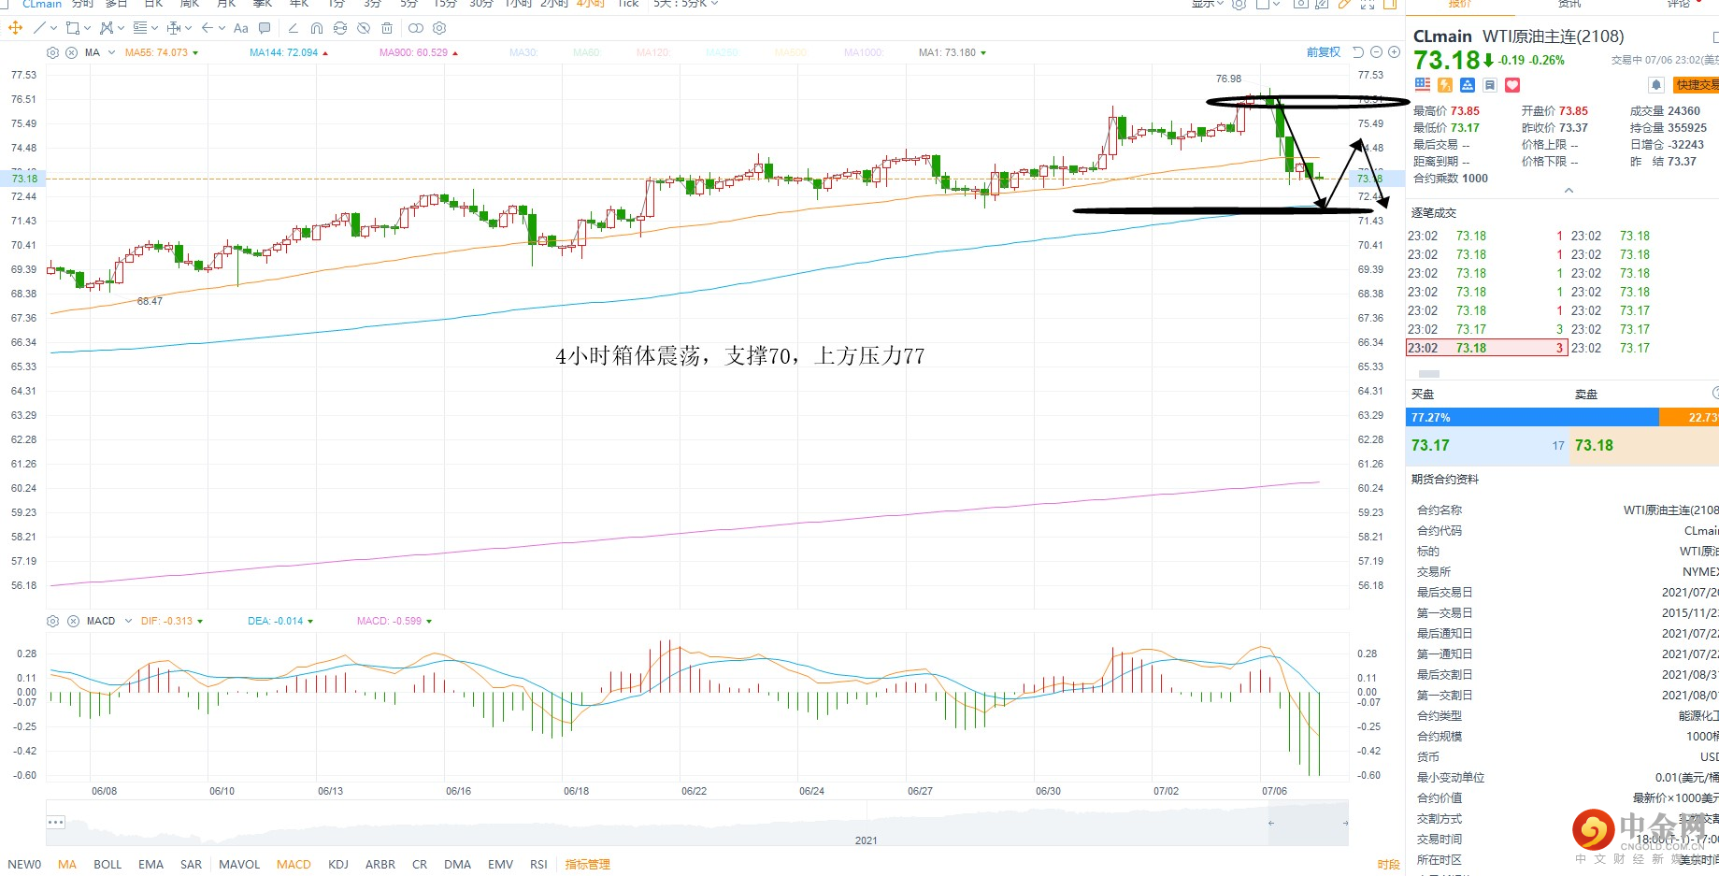Enable the faded MA60 line
The height and width of the screenshot is (876, 1719).
586,52
